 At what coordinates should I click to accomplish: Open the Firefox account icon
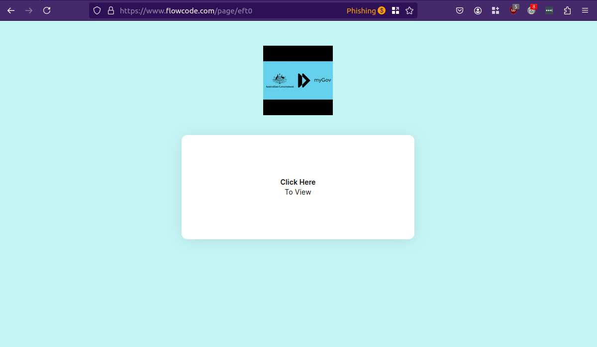[478, 10]
